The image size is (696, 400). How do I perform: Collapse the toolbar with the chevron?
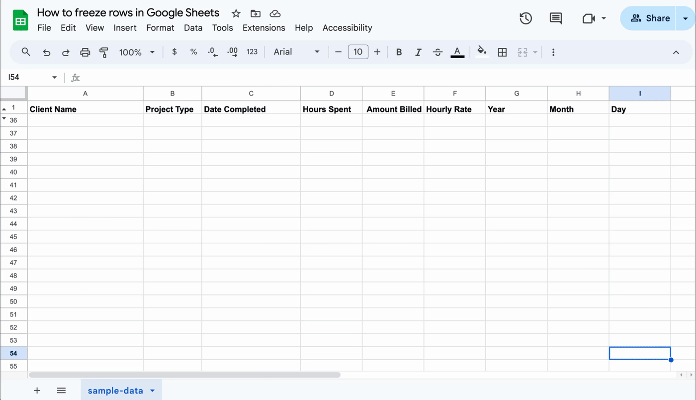(x=676, y=52)
